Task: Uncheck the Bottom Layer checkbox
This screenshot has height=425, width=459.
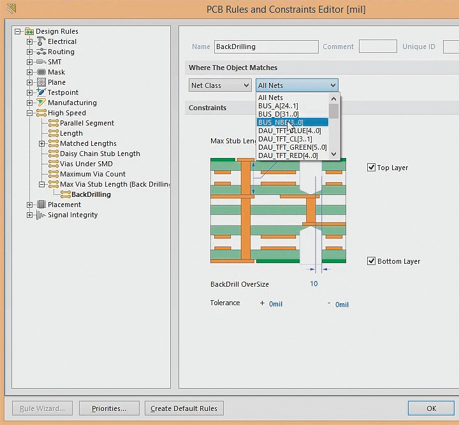Action: pos(372,261)
